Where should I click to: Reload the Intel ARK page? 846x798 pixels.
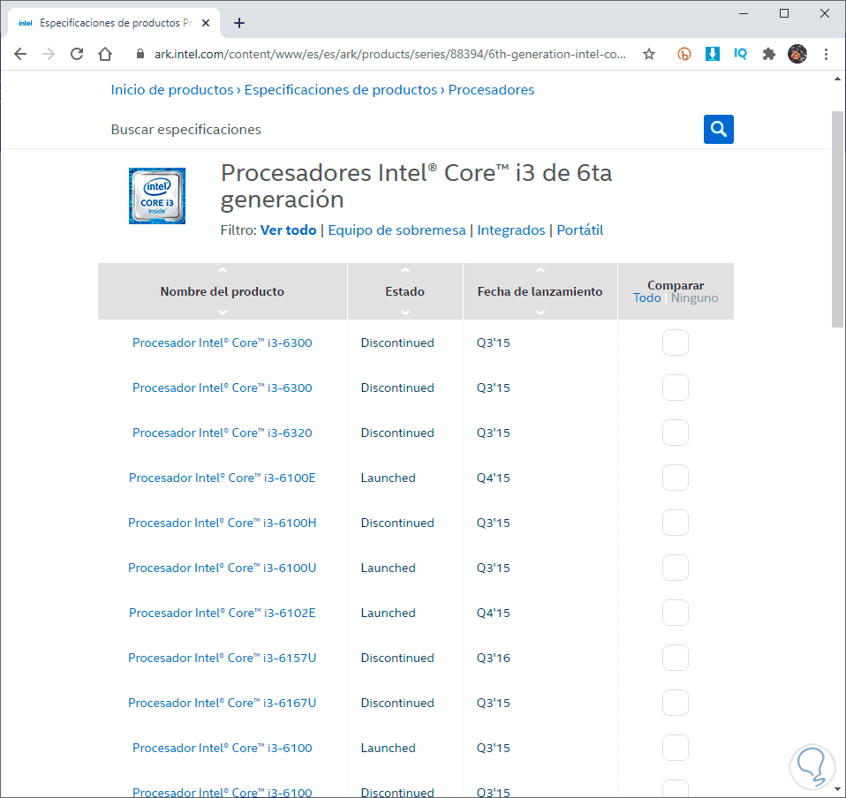point(77,54)
